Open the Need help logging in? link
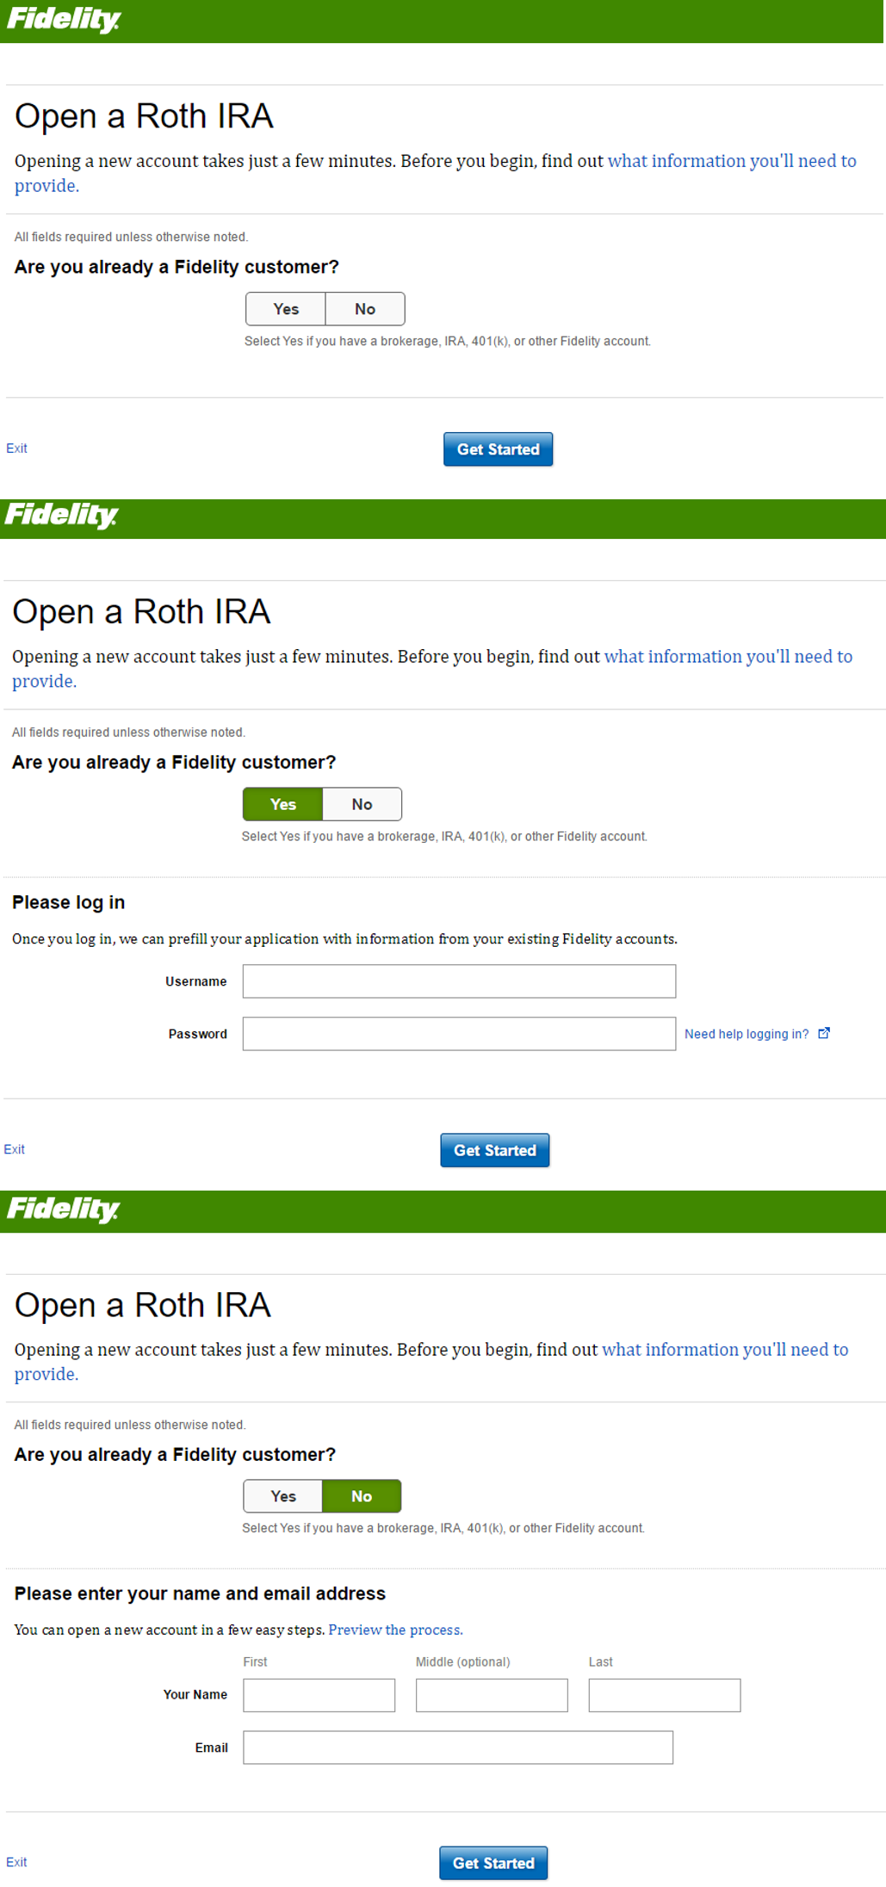This screenshot has height=1887, width=886. point(746,1034)
